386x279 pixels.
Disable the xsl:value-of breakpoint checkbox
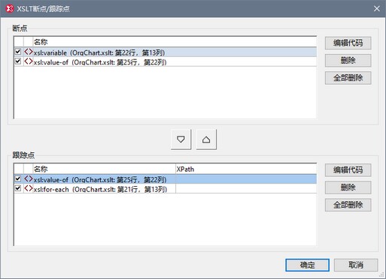point(18,61)
